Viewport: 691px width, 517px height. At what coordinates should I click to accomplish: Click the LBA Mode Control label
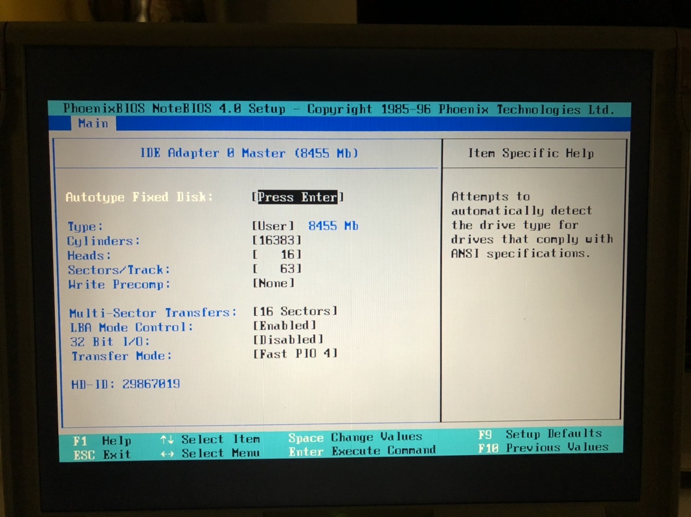(131, 327)
